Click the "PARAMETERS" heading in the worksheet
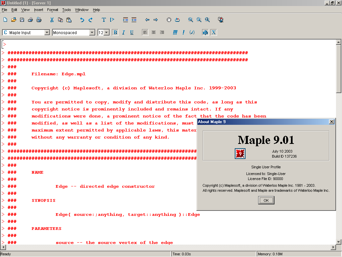 coord(46,229)
